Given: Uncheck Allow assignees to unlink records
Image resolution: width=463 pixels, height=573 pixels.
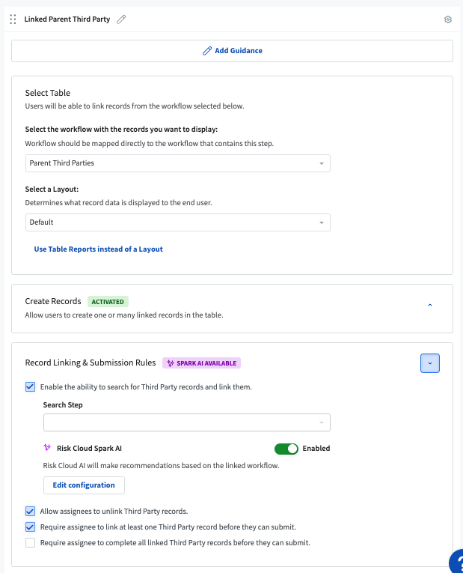Looking at the screenshot, I should click(x=31, y=512).
